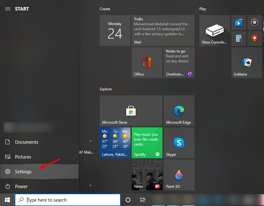Expand the chevron next to Power row

pos(90,185)
